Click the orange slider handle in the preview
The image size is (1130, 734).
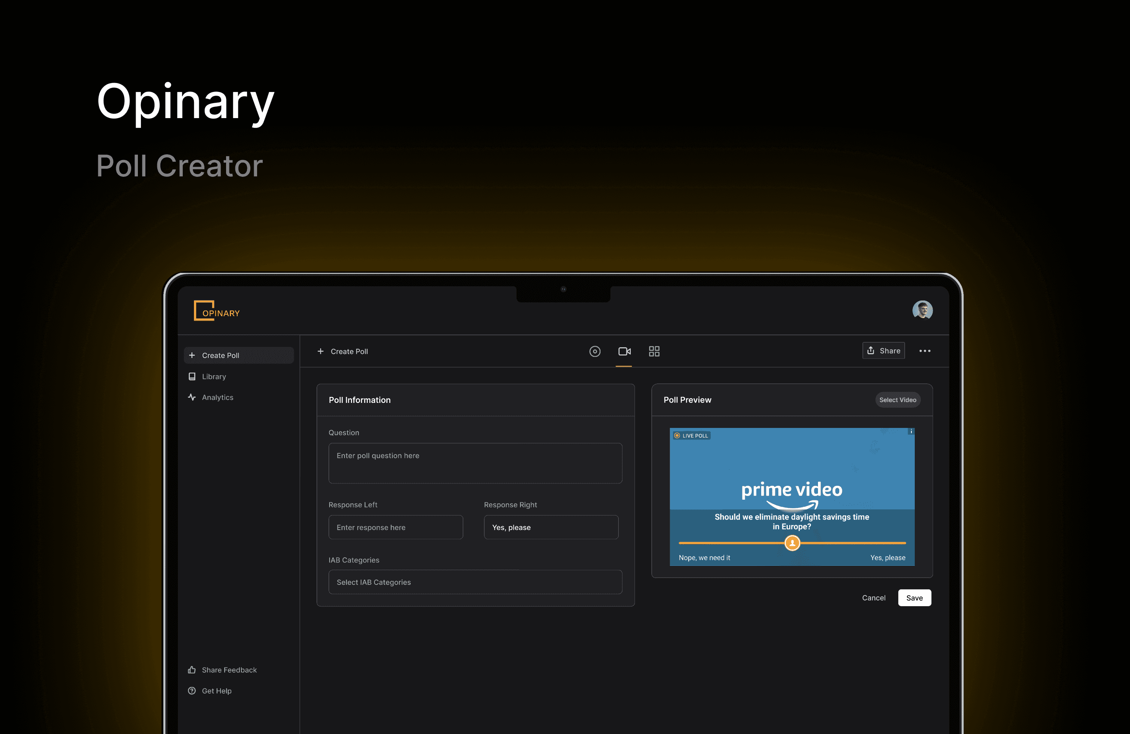(x=792, y=543)
